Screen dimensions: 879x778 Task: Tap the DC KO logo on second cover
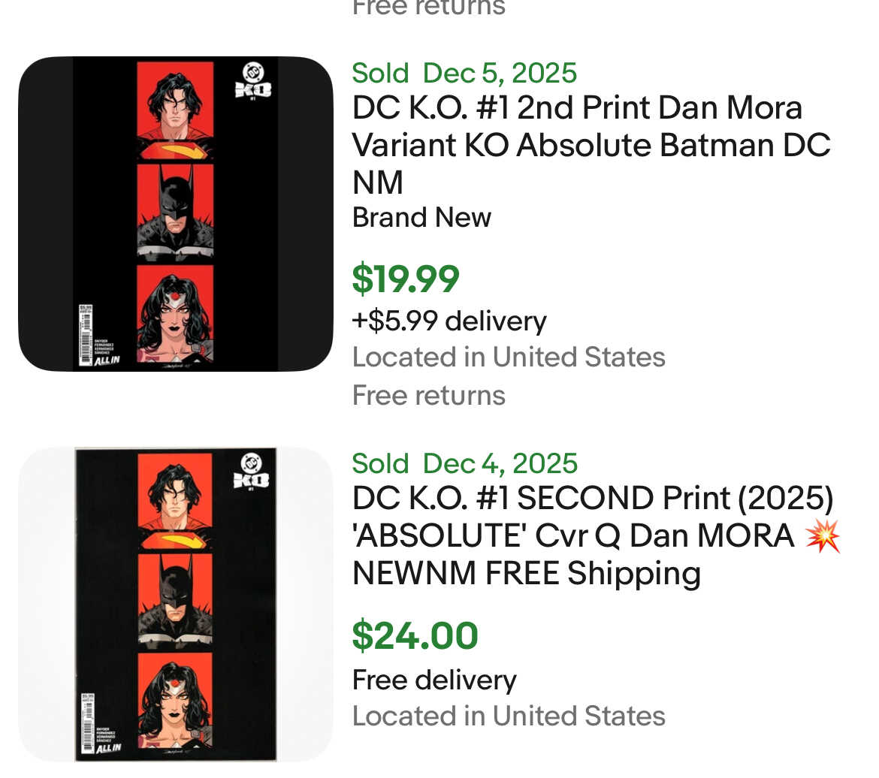coord(254,472)
